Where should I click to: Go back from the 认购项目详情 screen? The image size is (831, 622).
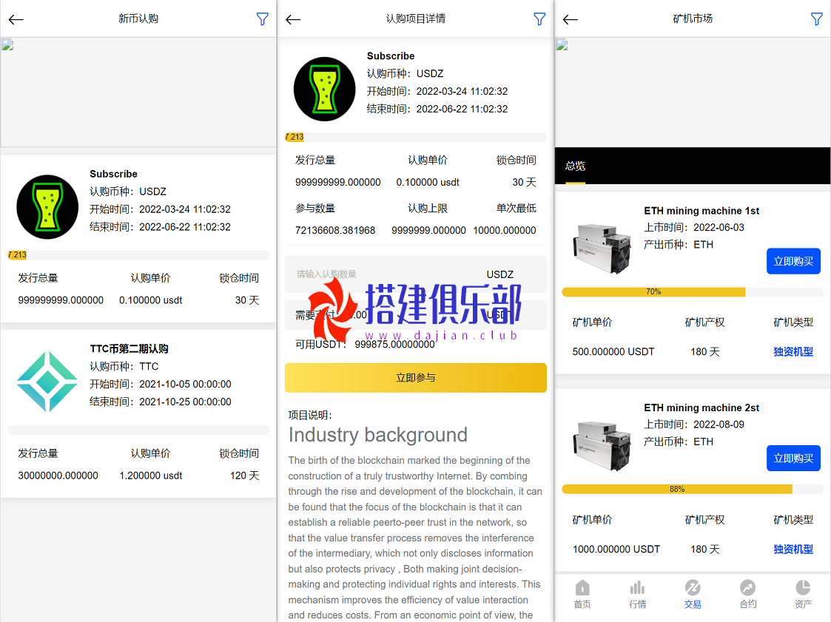(x=293, y=20)
